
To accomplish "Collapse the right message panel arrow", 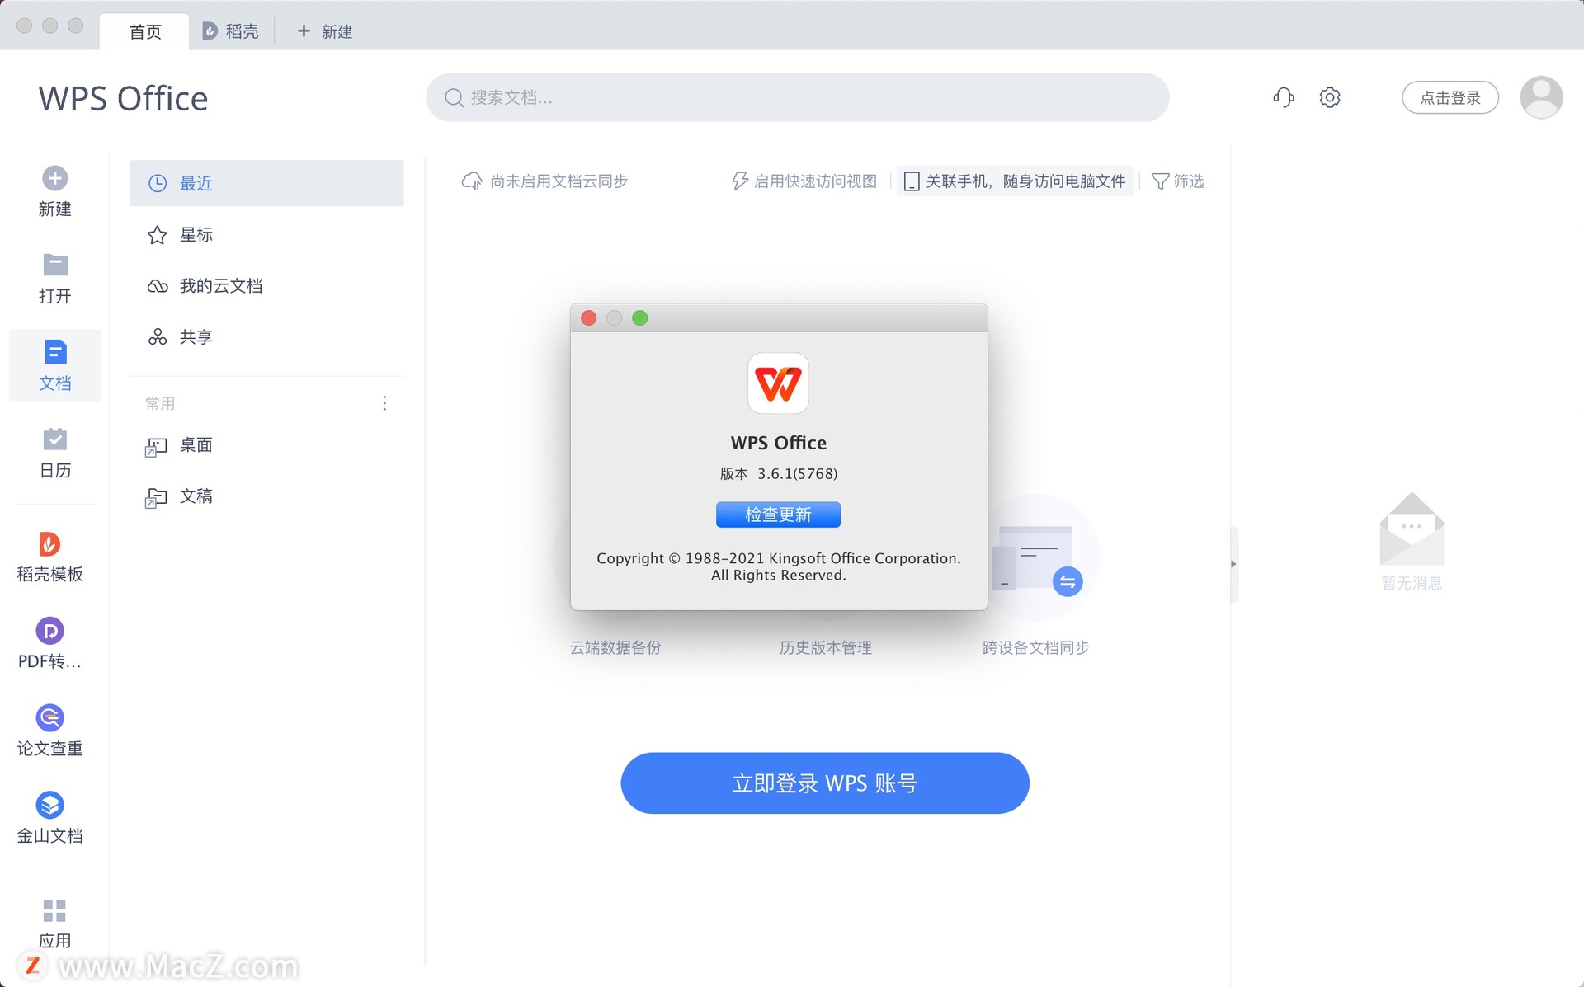I will coord(1233,564).
